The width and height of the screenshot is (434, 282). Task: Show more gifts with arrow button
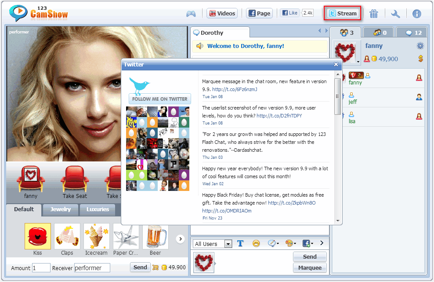point(180,239)
